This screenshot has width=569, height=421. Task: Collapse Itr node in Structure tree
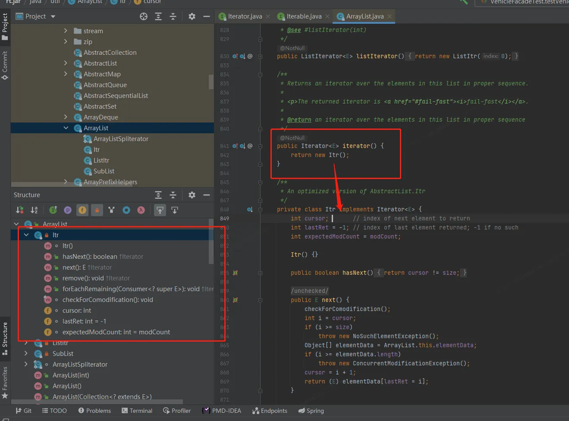[26, 235]
